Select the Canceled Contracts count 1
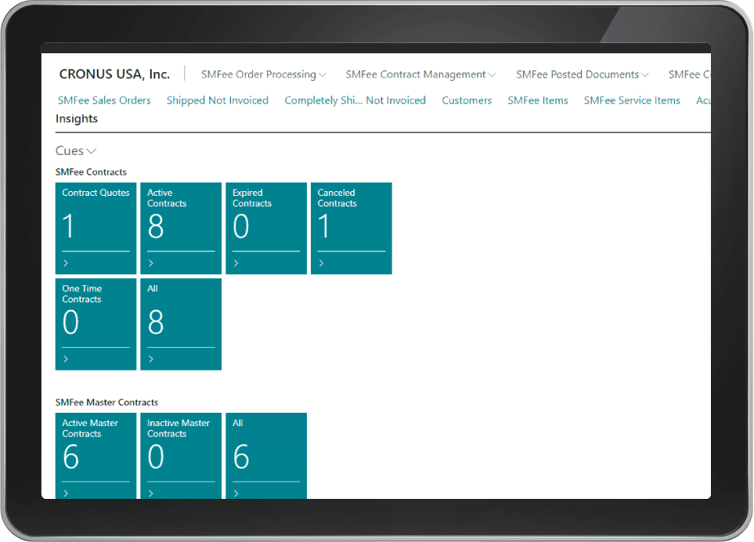Screen dimensions: 754x542 click(323, 226)
